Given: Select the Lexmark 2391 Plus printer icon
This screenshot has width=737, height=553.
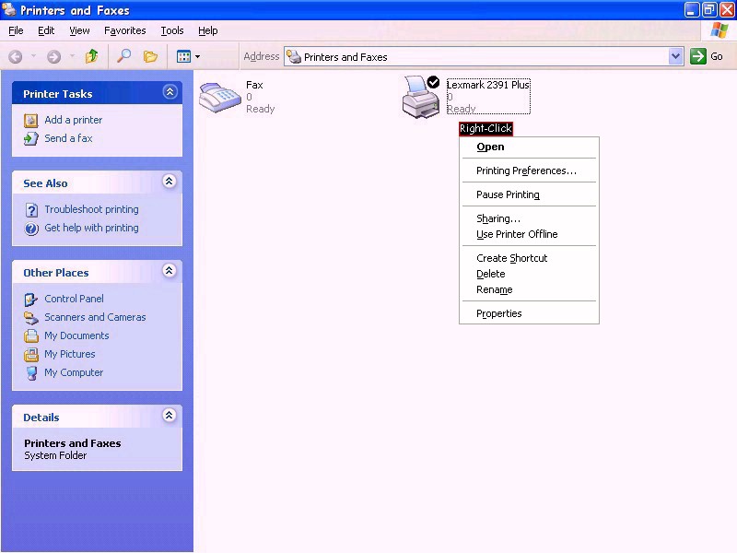Looking at the screenshot, I should point(421,97).
